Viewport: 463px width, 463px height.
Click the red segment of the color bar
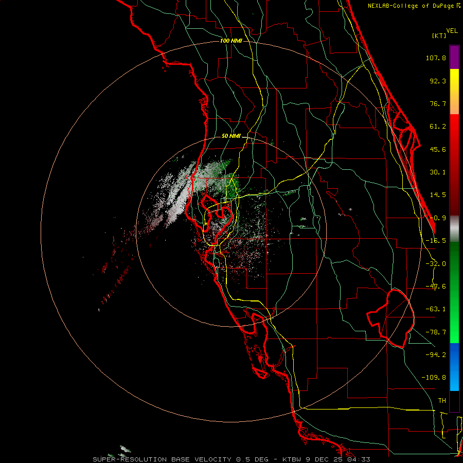[454, 165]
